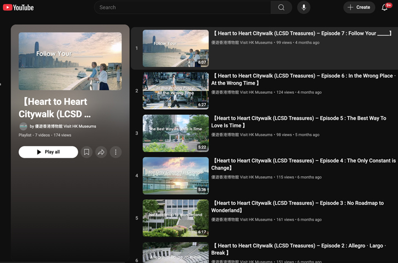This screenshot has width=398, height=263.
Task: Play all videos in the playlist
Action: click(48, 152)
